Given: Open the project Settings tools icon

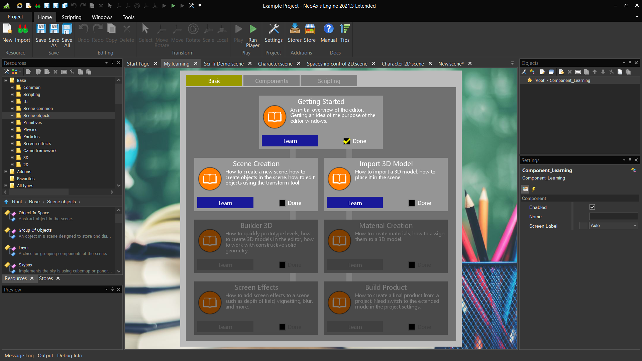Looking at the screenshot, I should 274,29.
